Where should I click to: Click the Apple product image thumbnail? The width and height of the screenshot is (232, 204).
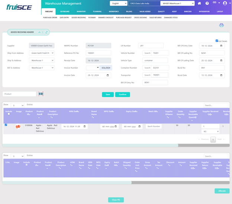tap(18, 127)
